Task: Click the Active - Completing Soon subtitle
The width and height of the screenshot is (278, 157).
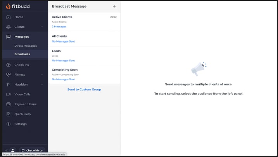Action: click(x=66, y=74)
